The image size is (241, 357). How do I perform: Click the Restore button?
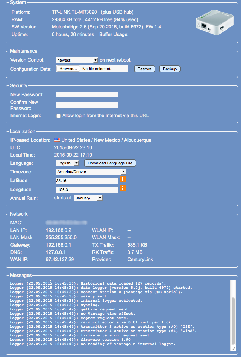[x=144, y=69]
